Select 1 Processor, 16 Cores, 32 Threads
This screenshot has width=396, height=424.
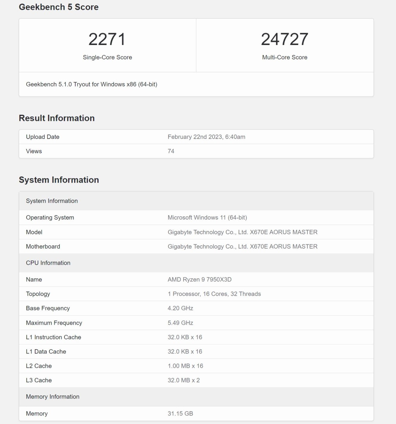[x=214, y=294]
